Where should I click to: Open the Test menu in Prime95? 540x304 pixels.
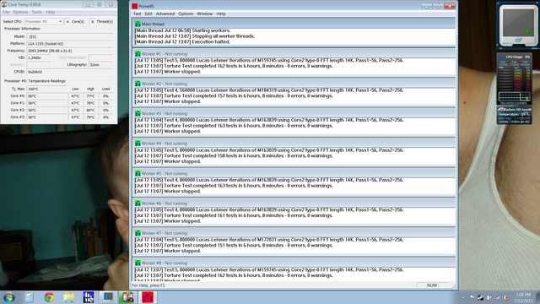click(137, 14)
